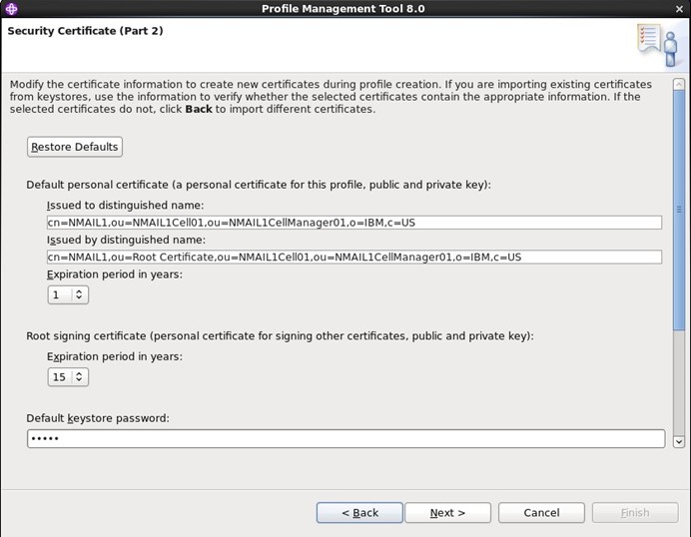Go to previous step with Back button
The image size is (691, 537).
click(359, 512)
